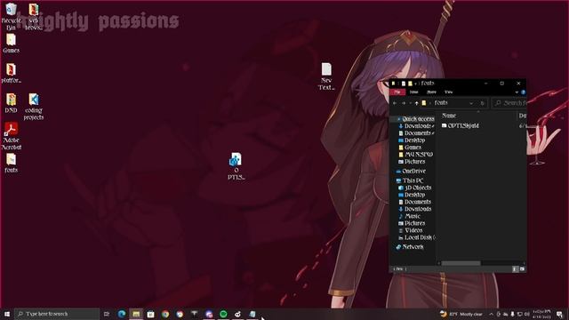This screenshot has height=320, width=569.
Task: Go back in Explorer navigation
Action: pyautogui.click(x=395, y=103)
